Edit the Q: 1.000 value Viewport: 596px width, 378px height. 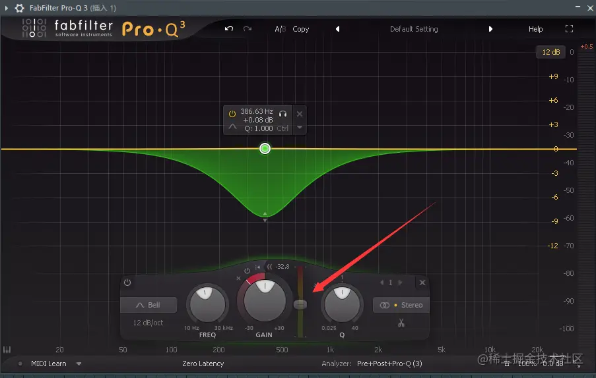(x=259, y=128)
